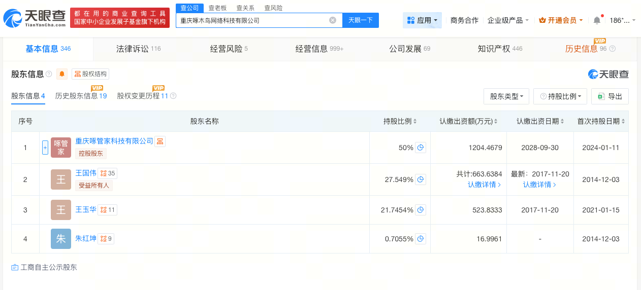The height and width of the screenshot is (290, 641).
Task: Switch to 基本信息 tab
Action: tap(48, 49)
